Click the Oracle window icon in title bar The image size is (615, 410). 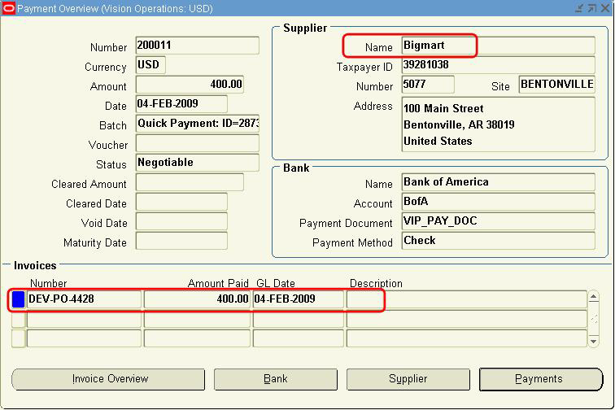tap(9, 8)
